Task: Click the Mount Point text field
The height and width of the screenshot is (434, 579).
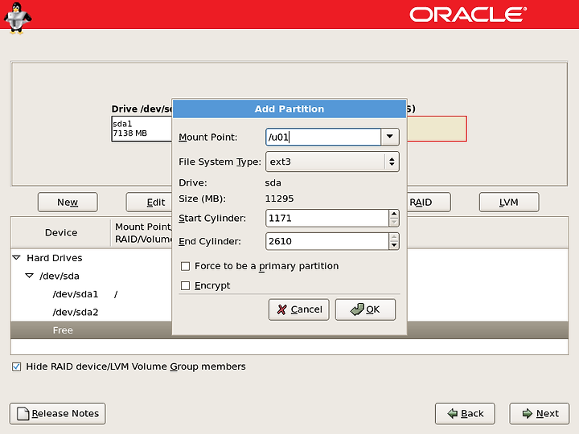Action: (x=323, y=137)
